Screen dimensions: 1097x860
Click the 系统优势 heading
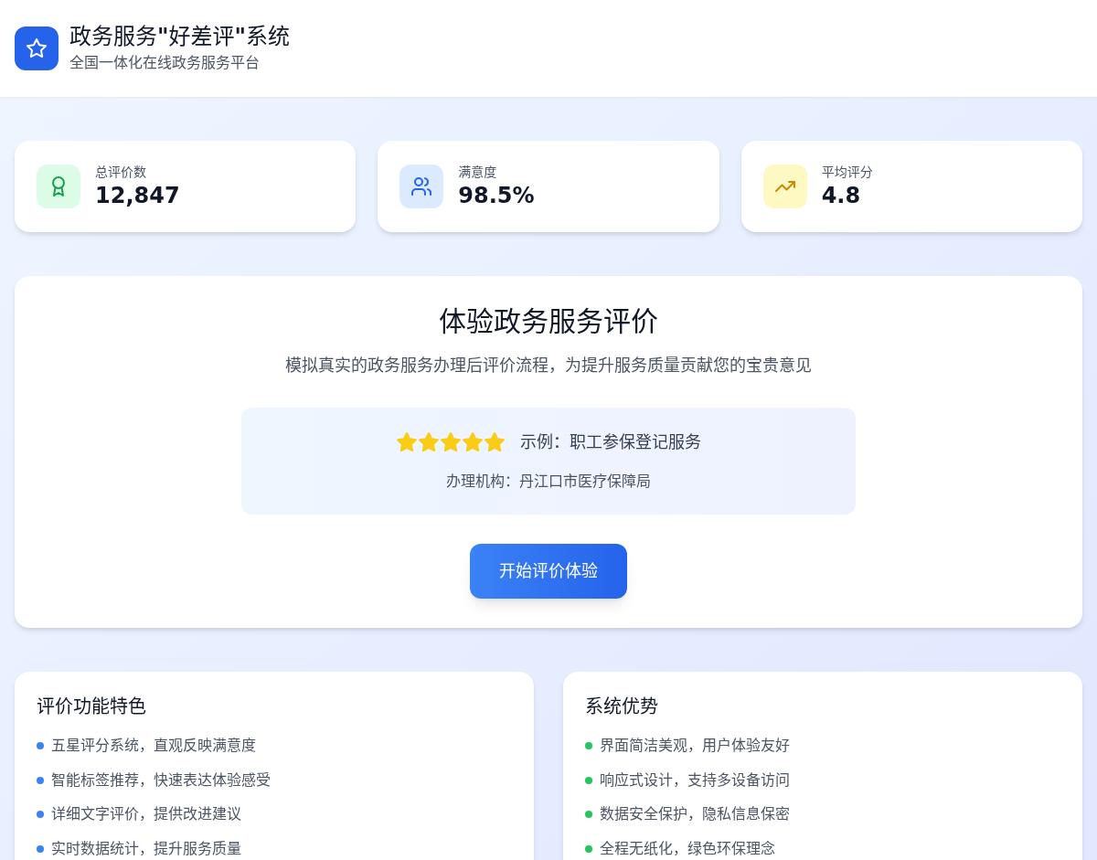(622, 706)
